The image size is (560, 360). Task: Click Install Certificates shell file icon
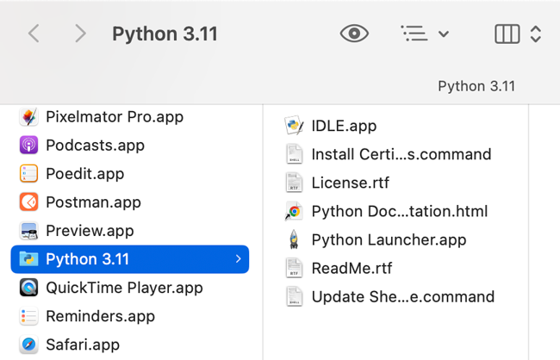(294, 154)
